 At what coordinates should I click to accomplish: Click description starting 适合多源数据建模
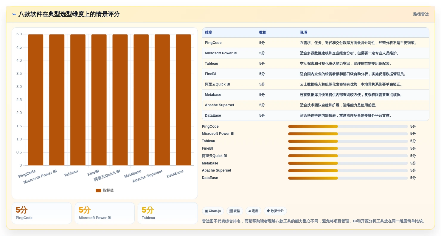pyautogui.click(x=350, y=53)
